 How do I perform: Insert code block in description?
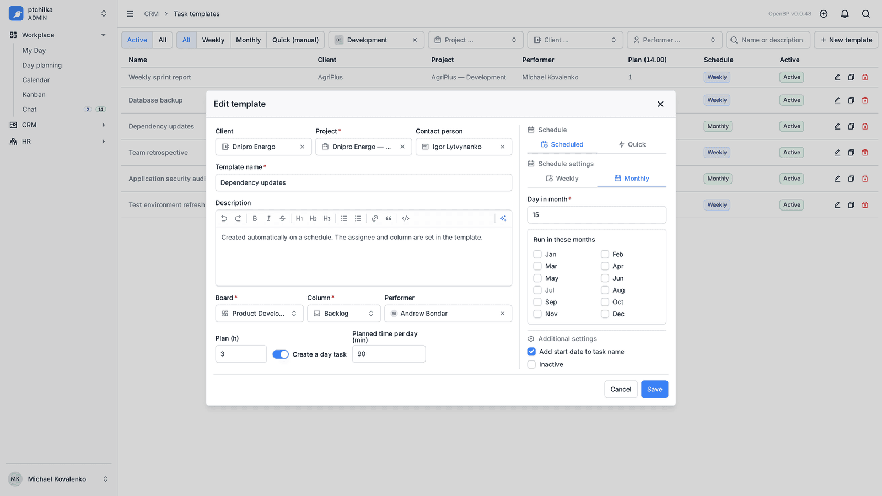pos(406,218)
